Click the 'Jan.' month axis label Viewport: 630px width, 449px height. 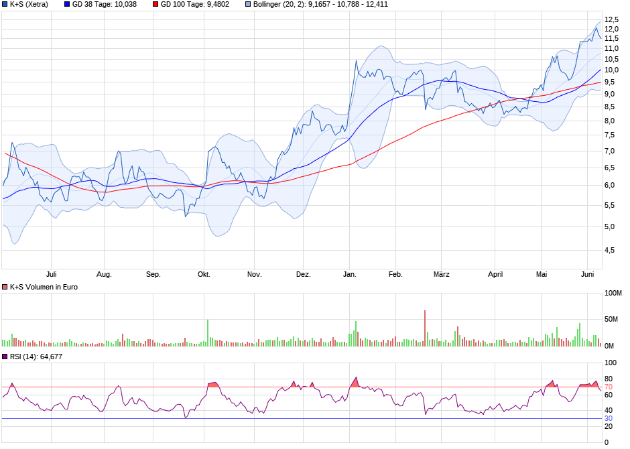coord(350,274)
